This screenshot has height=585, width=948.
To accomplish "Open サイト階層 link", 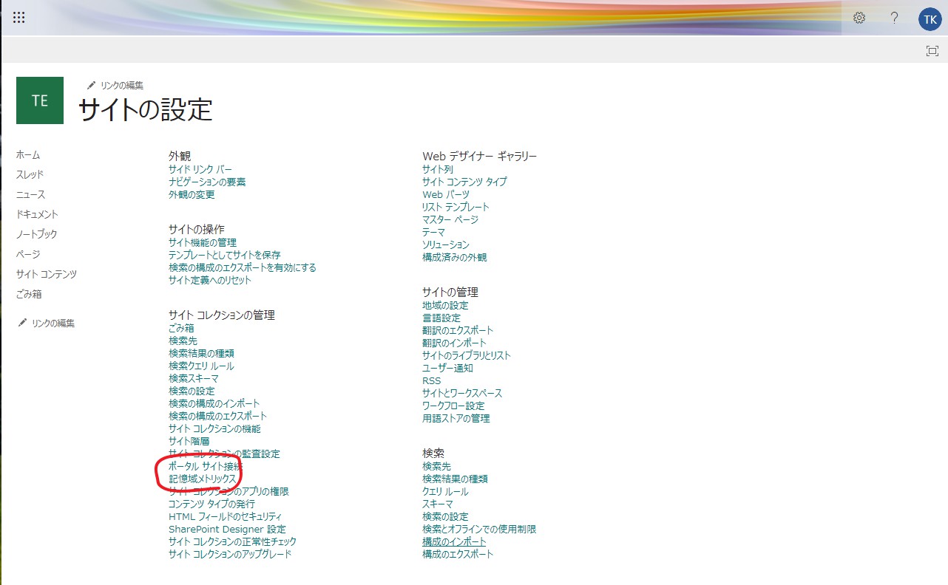I will (189, 441).
